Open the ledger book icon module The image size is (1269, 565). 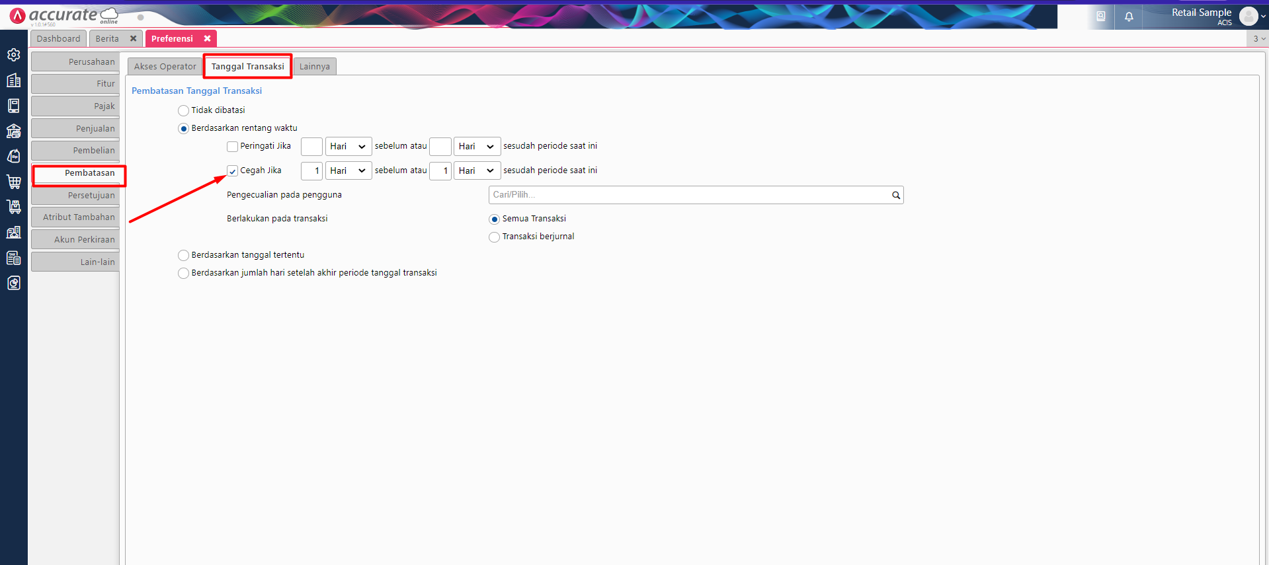click(x=13, y=106)
